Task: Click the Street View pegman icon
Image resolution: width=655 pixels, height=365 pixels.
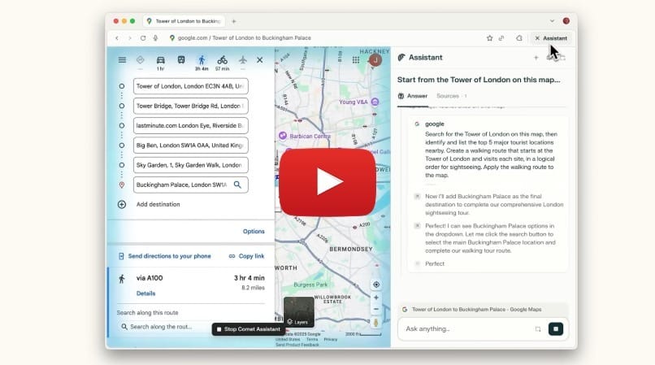Action: 376,323
